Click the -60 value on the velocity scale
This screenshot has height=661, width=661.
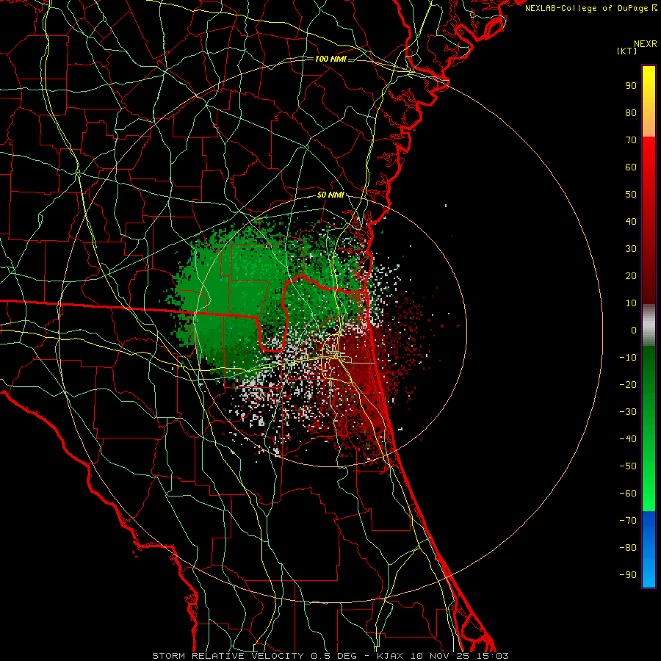tap(628, 494)
